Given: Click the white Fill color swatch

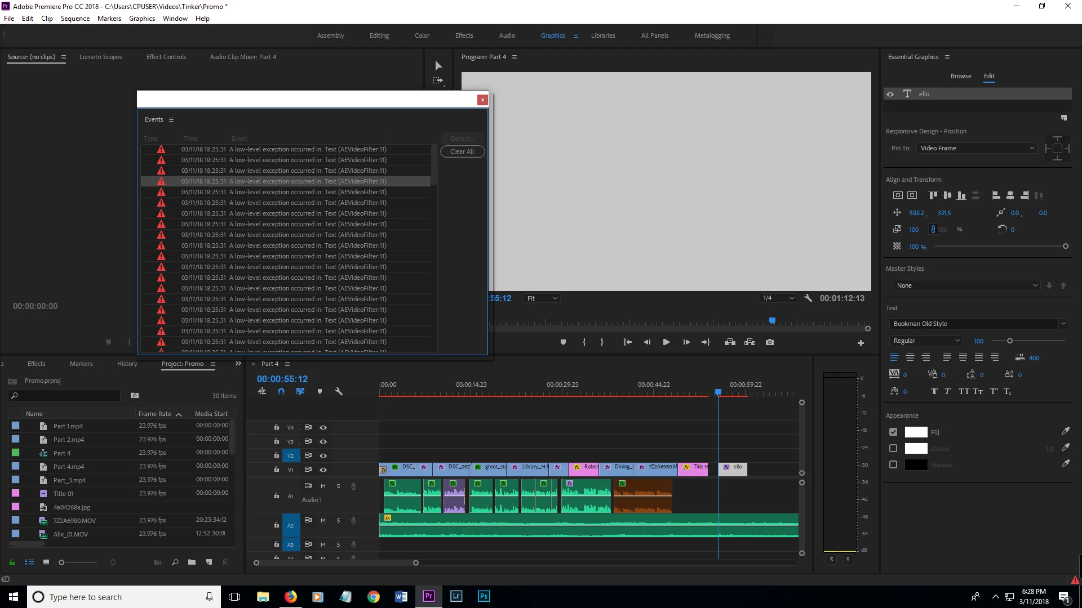Looking at the screenshot, I should tap(916, 432).
